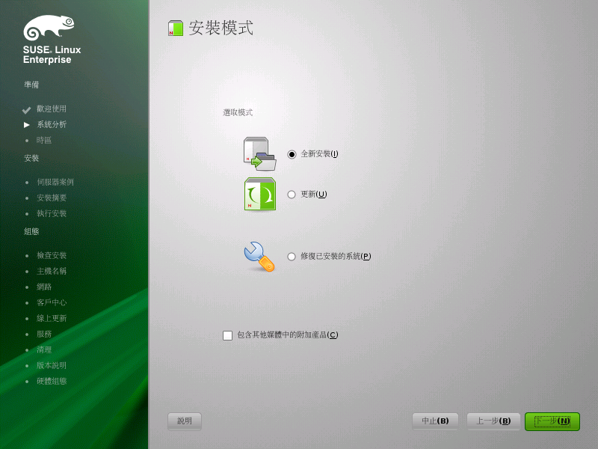Click the 客戶中心 step in the sidebar
This screenshot has height=449, width=598.
click(52, 302)
